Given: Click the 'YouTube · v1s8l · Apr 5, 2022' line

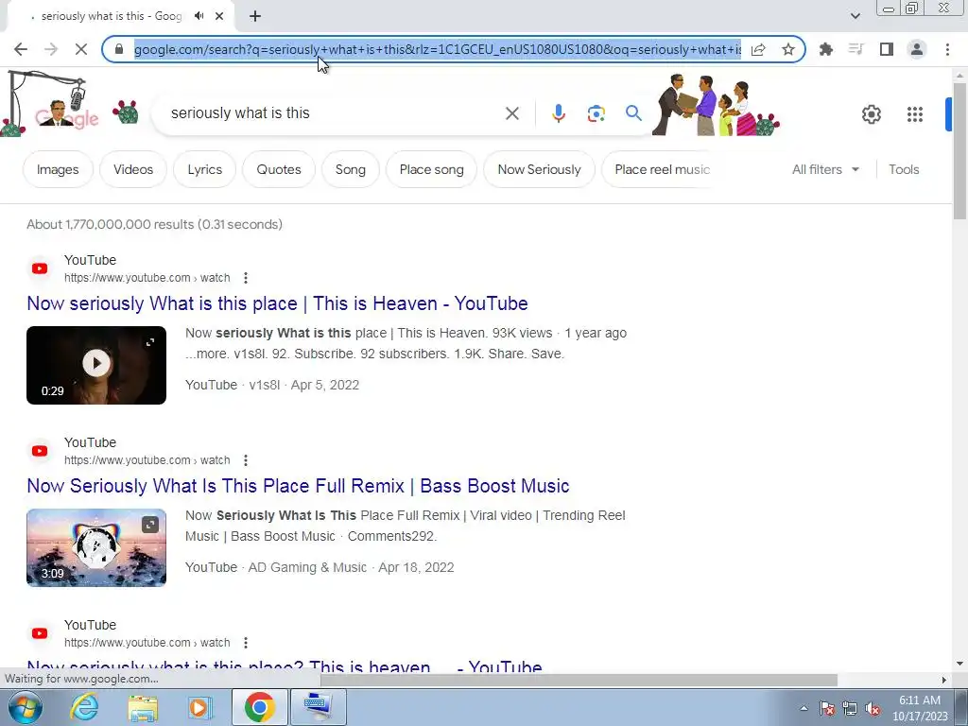Looking at the screenshot, I should [272, 385].
